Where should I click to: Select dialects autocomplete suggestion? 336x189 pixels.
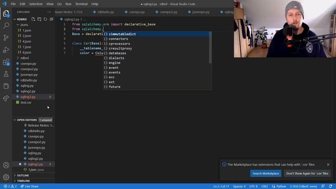(156, 58)
